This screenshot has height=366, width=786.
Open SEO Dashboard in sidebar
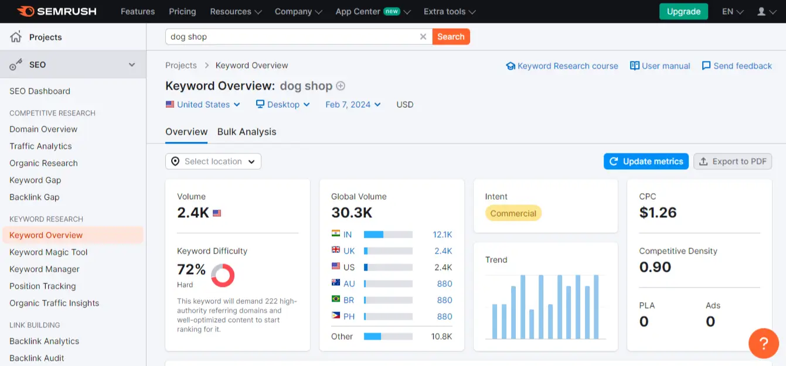click(40, 91)
